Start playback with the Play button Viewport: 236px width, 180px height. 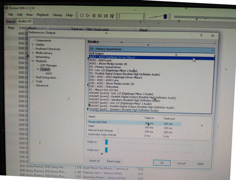tap(88, 16)
